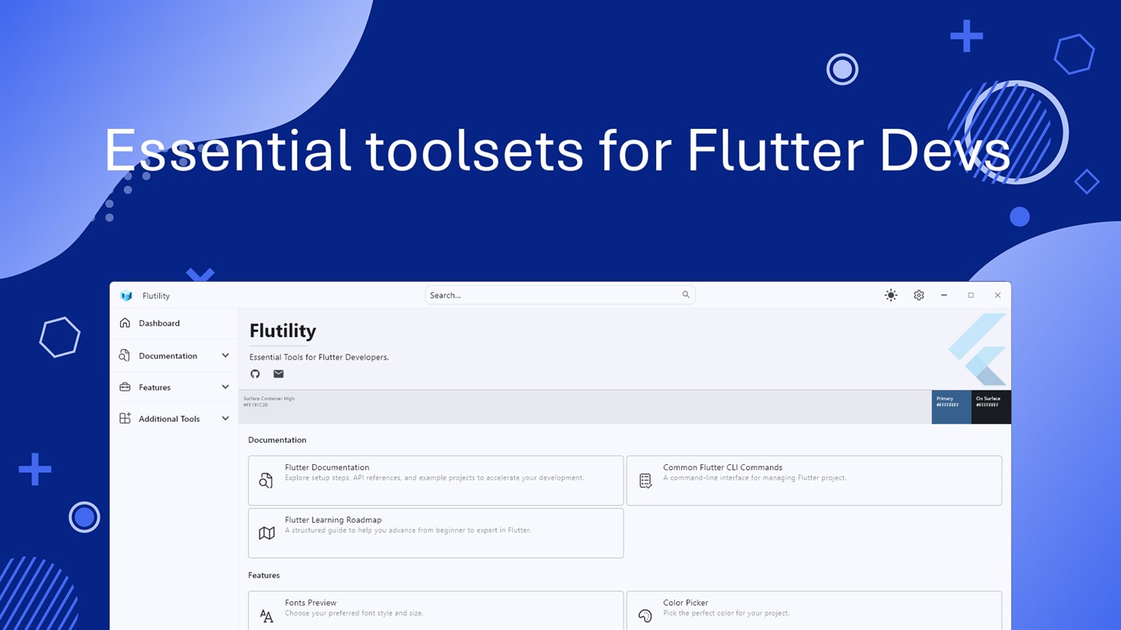Expand the Additional Tools section

pyautogui.click(x=173, y=418)
